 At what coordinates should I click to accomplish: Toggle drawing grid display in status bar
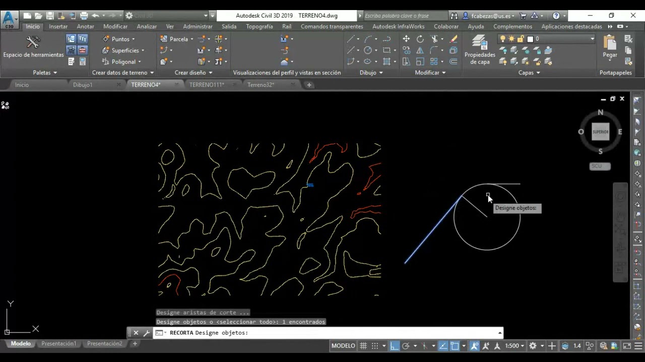coord(363,346)
